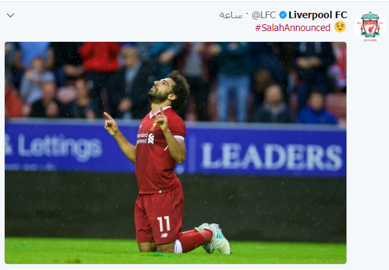The height and width of the screenshot is (270, 389).
Task: Click the Lettings ad board in photo
Action: [53, 146]
